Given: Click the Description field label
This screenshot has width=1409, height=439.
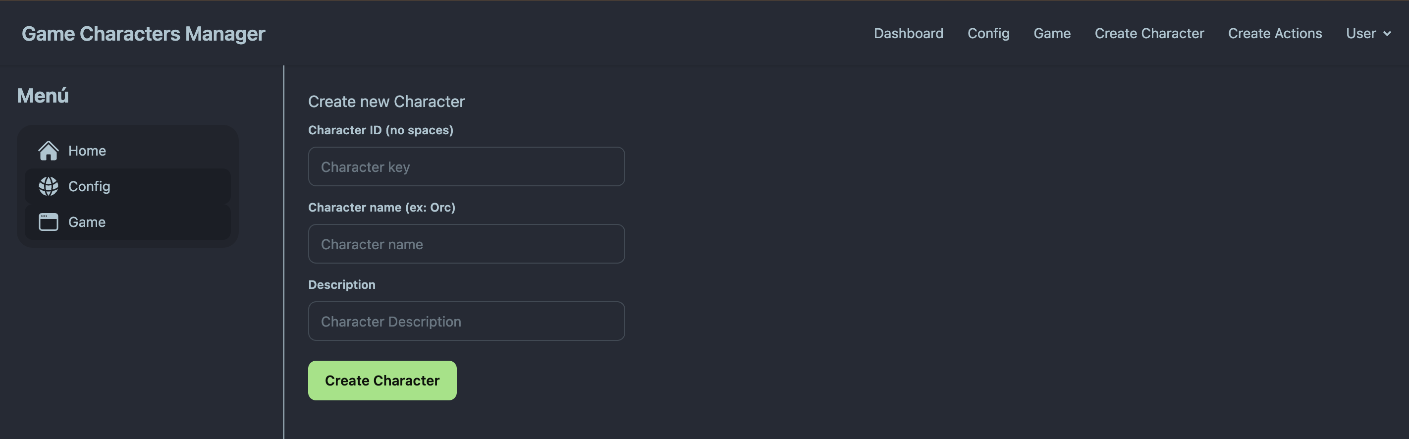Looking at the screenshot, I should 341,284.
